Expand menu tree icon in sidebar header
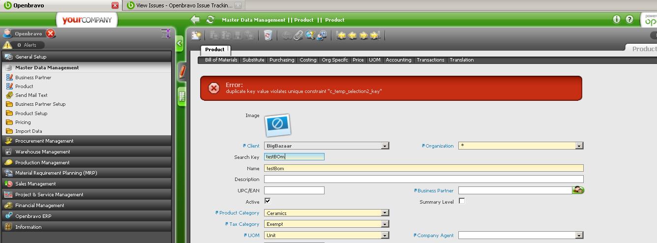 pos(166,33)
